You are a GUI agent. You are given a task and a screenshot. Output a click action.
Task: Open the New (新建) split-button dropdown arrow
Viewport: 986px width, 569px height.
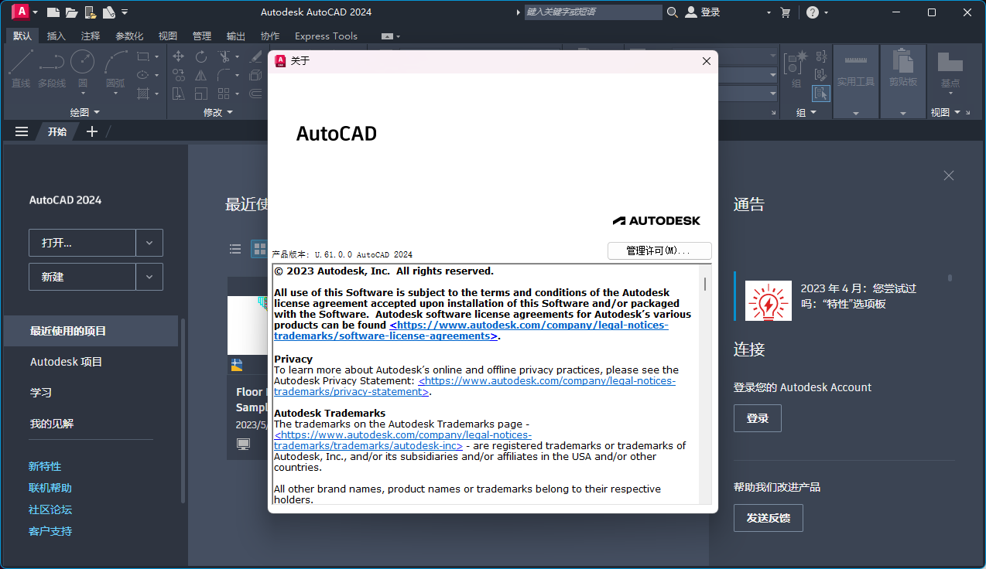point(149,277)
